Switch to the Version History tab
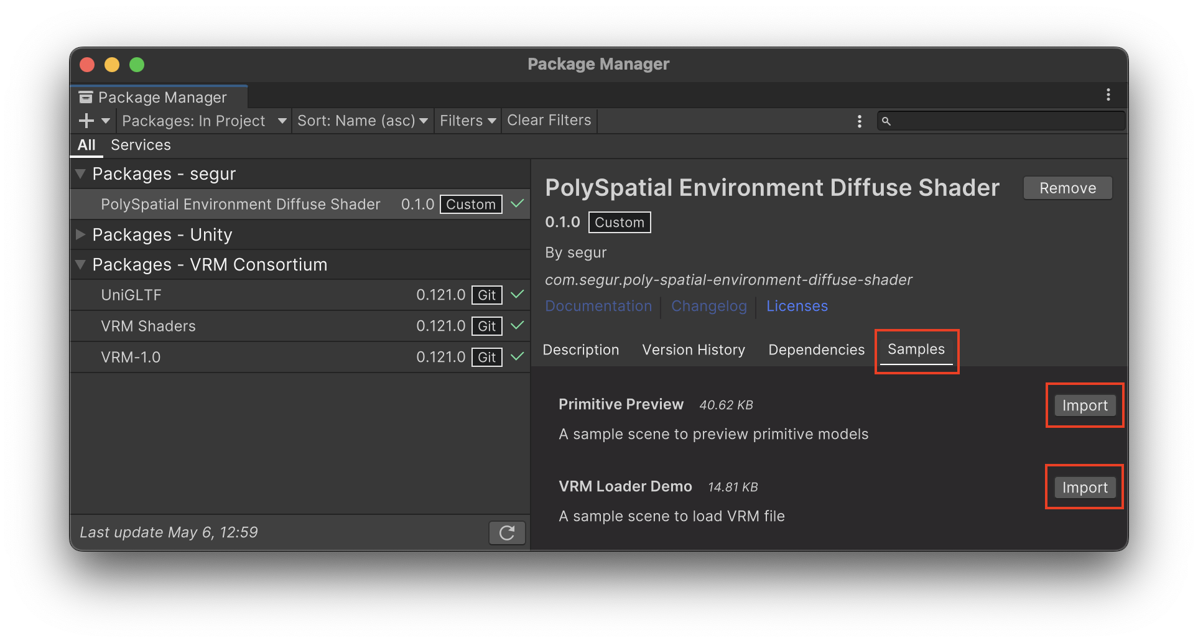 point(694,349)
